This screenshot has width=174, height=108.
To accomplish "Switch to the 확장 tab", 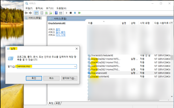I will pos(51,103).
